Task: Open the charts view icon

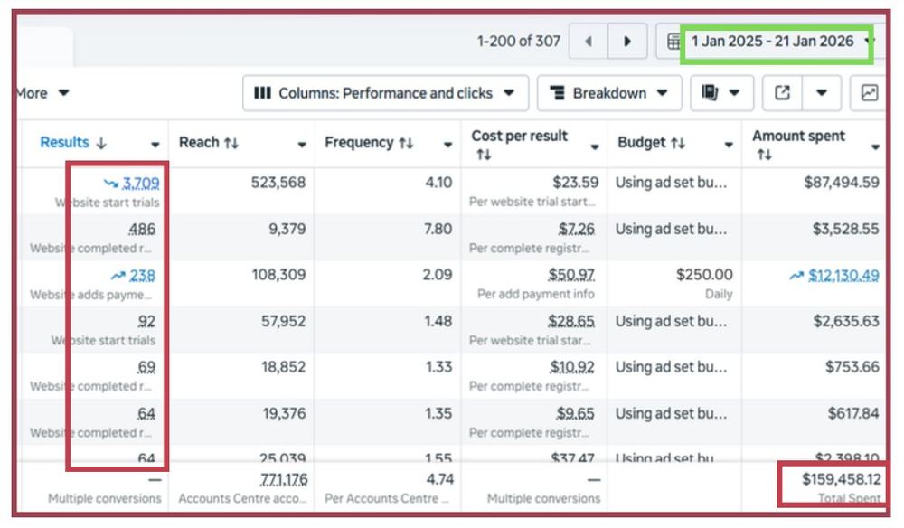Action: [x=869, y=93]
